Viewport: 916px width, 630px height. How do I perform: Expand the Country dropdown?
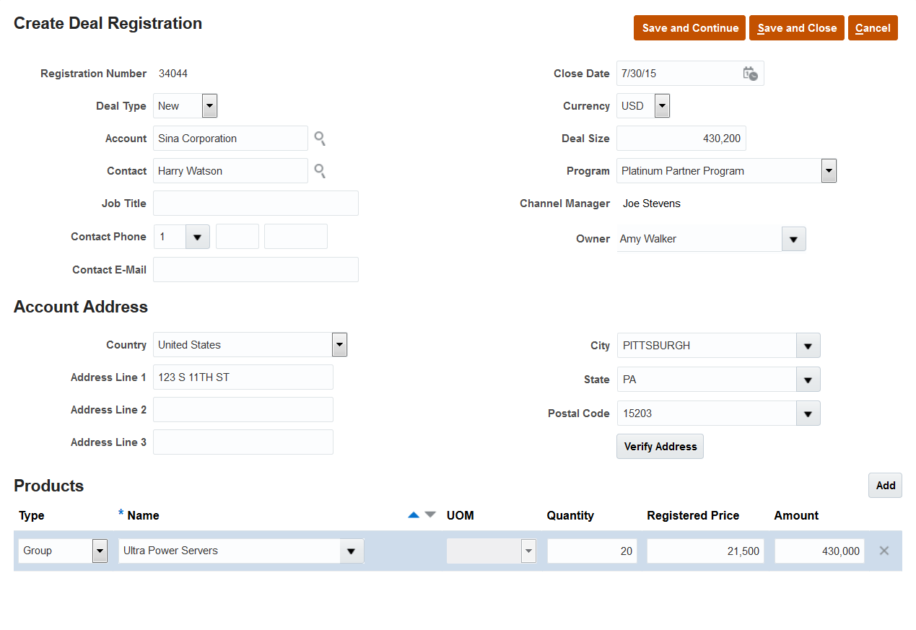click(339, 345)
